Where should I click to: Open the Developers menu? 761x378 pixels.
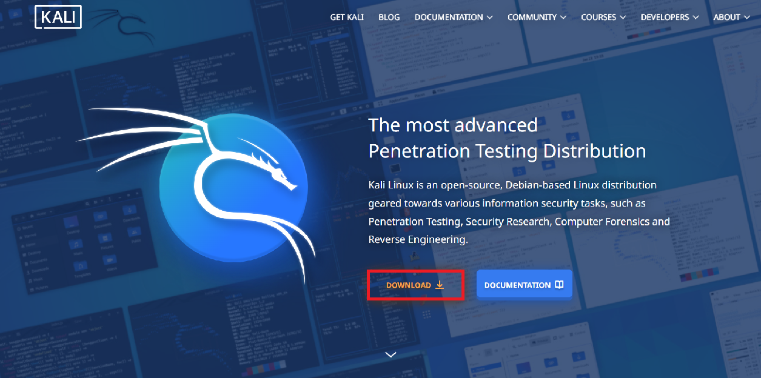point(670,18)
